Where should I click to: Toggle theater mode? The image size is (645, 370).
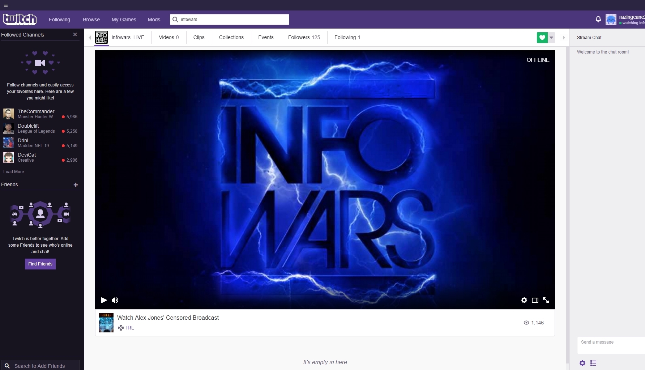pos(535,300)
